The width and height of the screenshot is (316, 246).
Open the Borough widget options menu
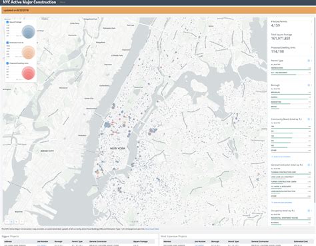311,85
